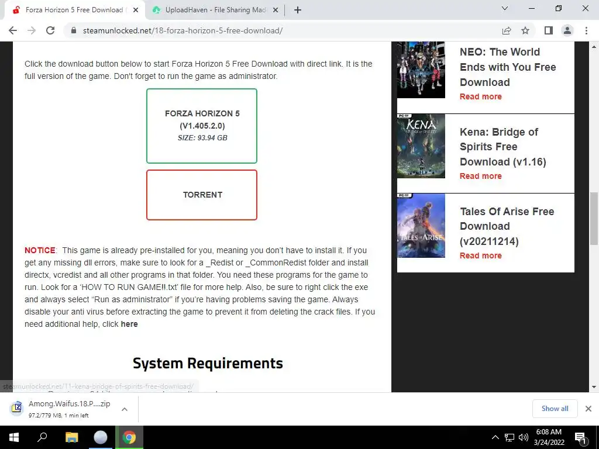Open tab search dropdown
The image size is (599, 449).
(505, 8)
